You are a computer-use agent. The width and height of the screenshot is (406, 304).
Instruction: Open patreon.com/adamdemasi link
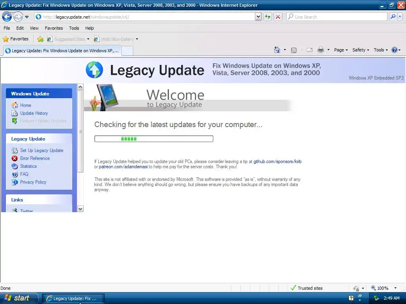pyautogui.click(x=123, y=167)
